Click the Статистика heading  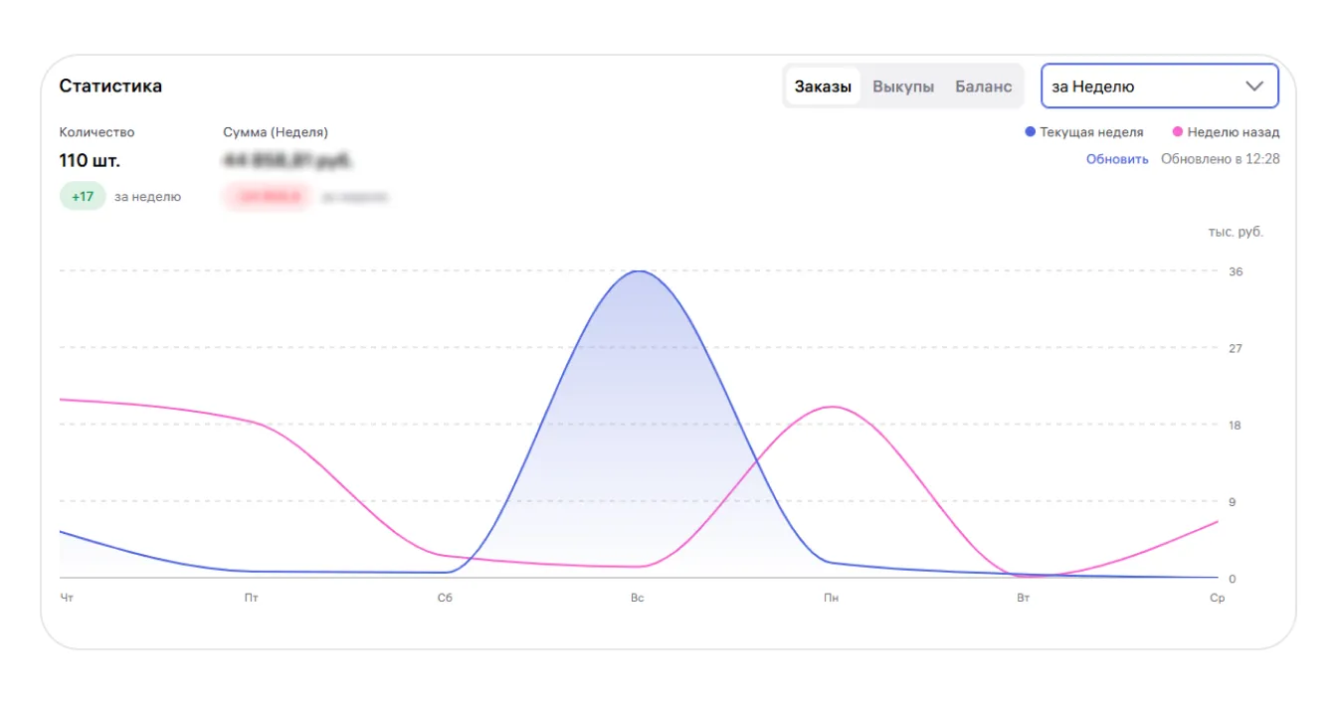(110, 87)
